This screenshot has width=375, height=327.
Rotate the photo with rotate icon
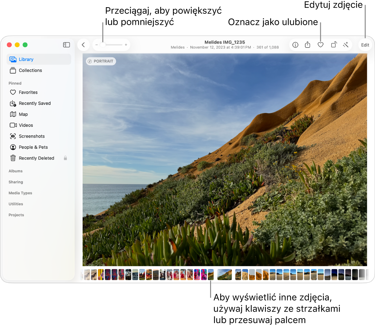coord(333,45)
